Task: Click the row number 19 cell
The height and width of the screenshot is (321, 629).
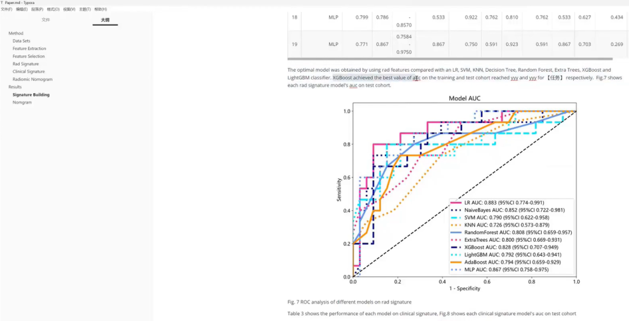Action: point(295,44)
